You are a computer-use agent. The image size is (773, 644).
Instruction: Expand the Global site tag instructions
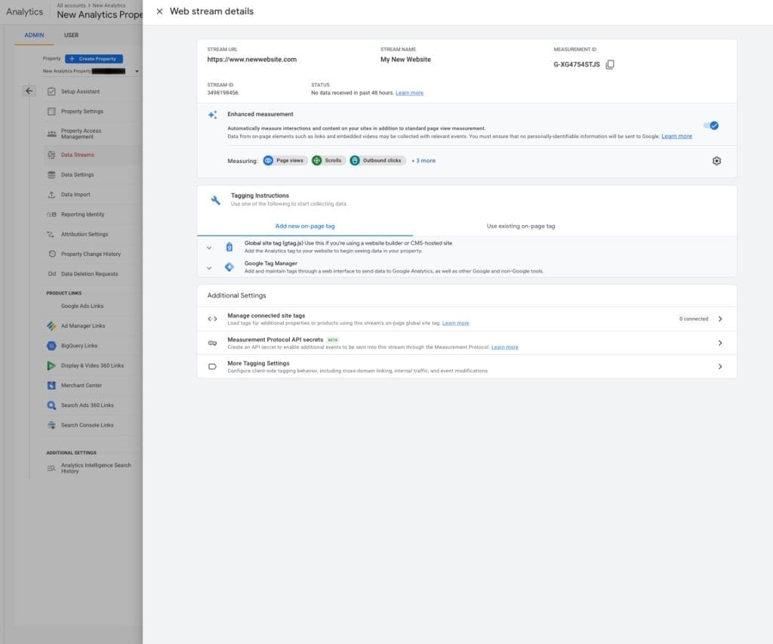(209, 247)
